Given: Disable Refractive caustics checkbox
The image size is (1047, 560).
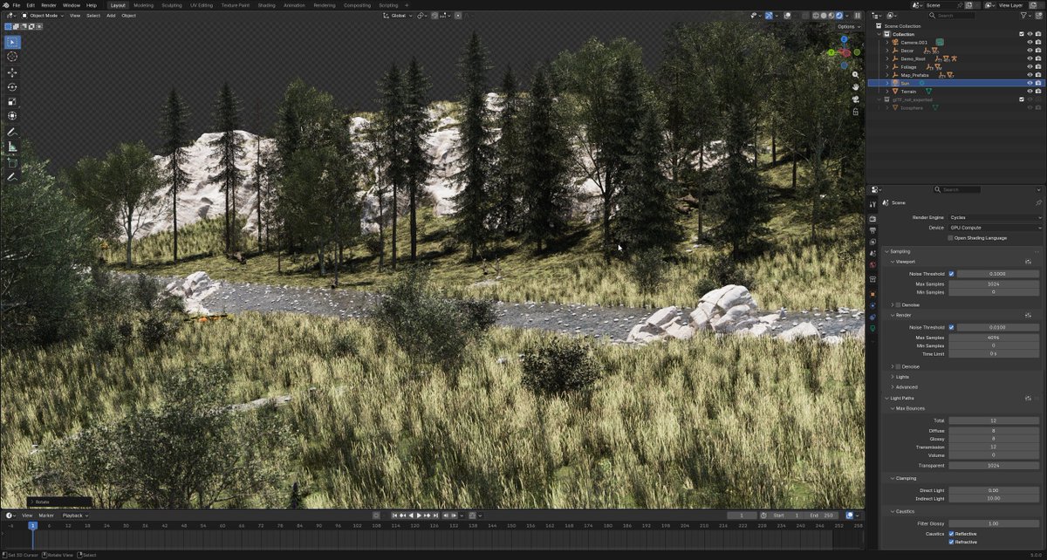Looking at the screenshot, I should (951, 542).
